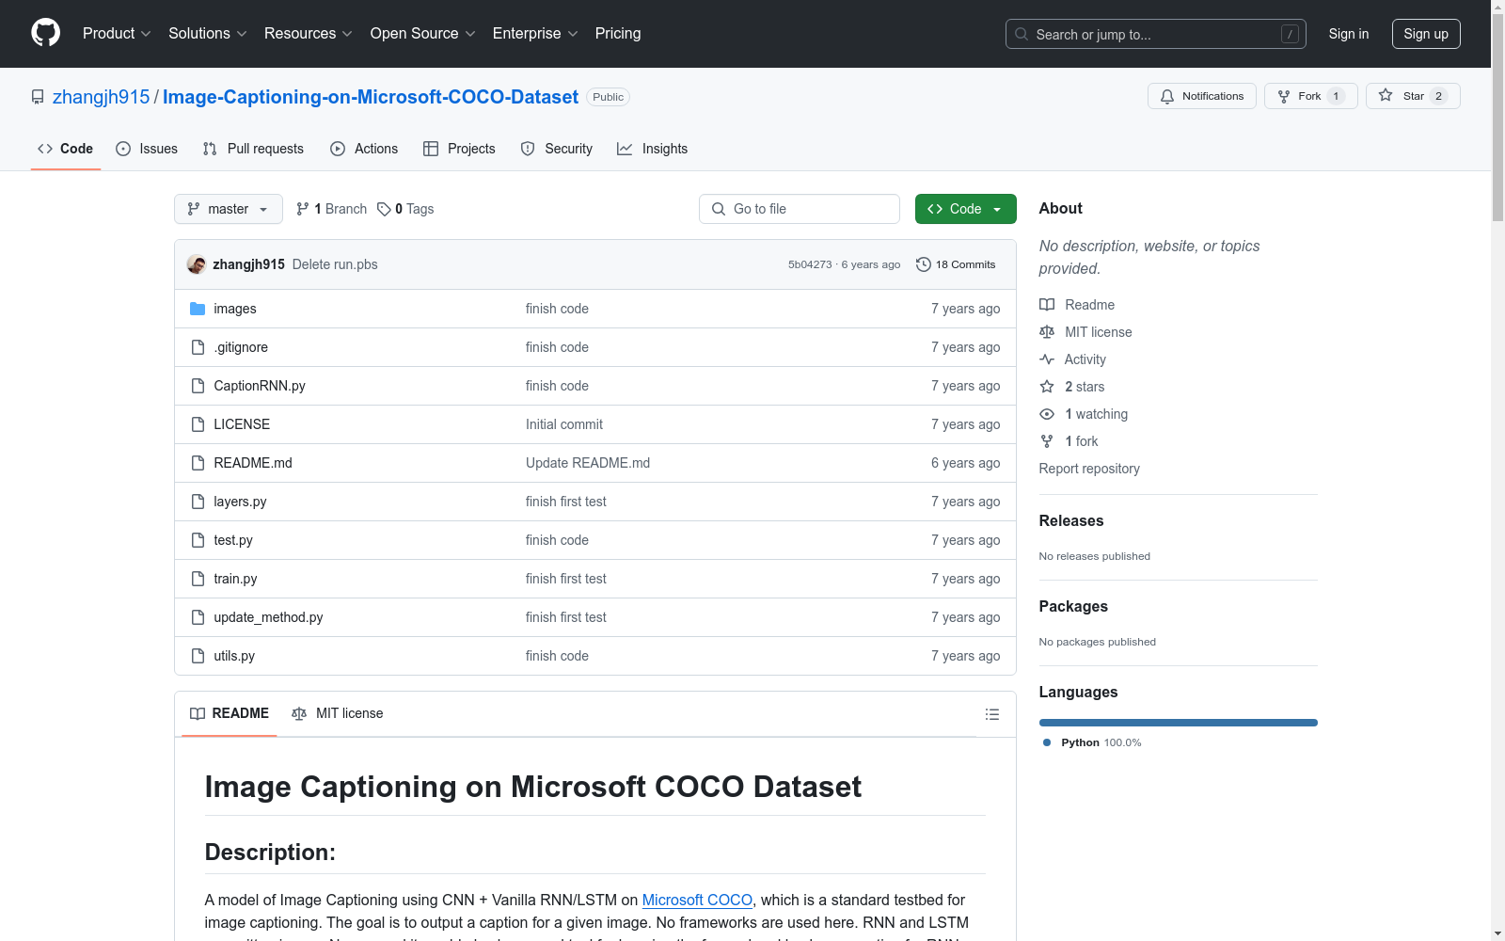Click the file icon beside update_method.py

click(198, 617)
